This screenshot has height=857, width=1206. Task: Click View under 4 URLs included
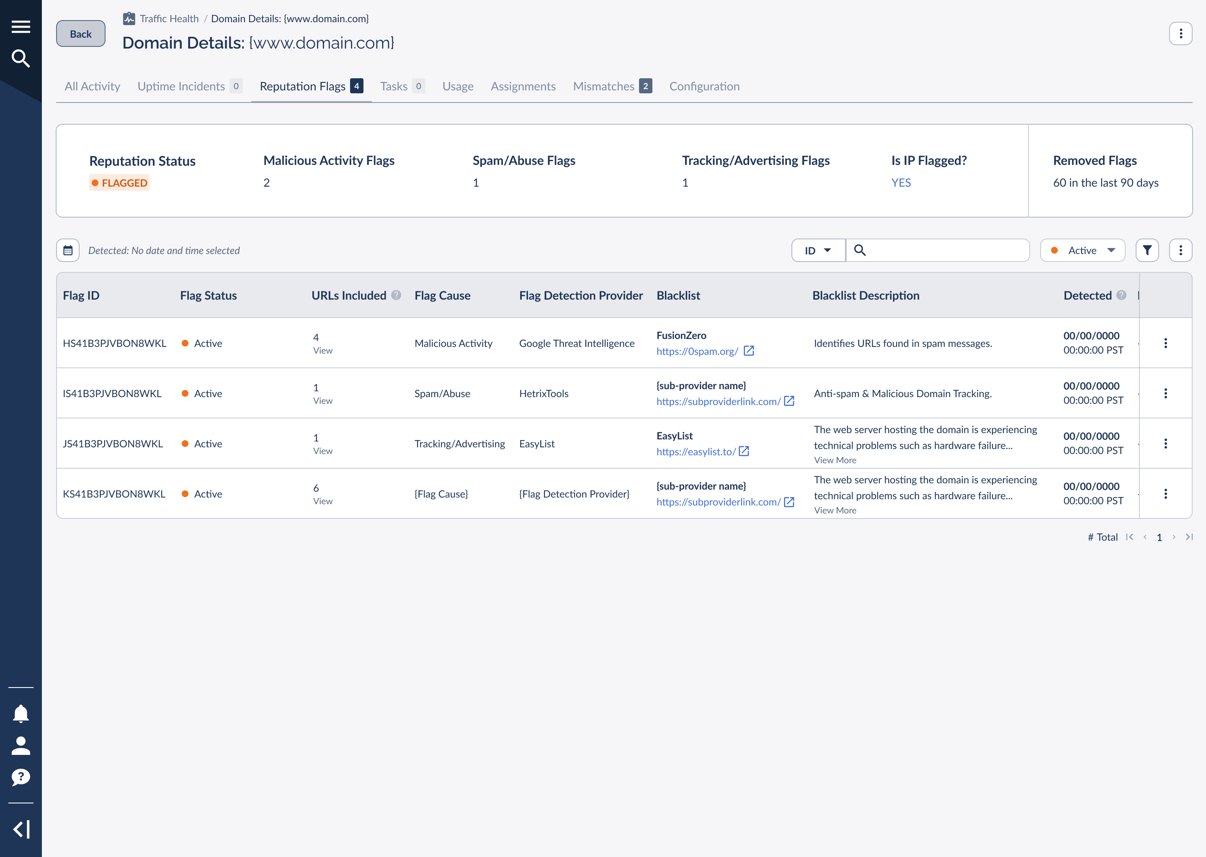point(322,350)
